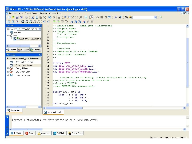Open the Project menu
This screenshot has width=192, height=144.
tap(27, 13)
